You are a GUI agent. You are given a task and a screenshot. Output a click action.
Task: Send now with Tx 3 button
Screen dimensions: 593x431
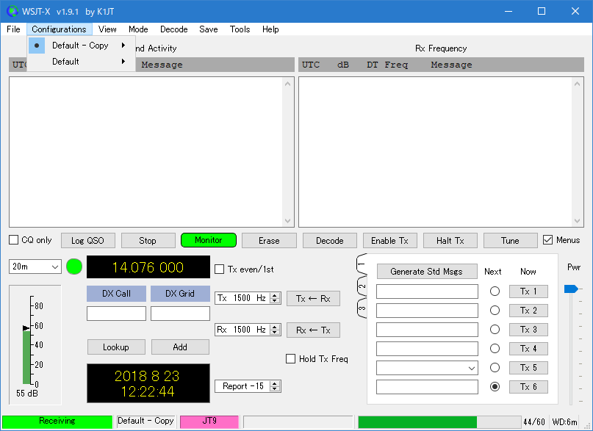point(528,330)
